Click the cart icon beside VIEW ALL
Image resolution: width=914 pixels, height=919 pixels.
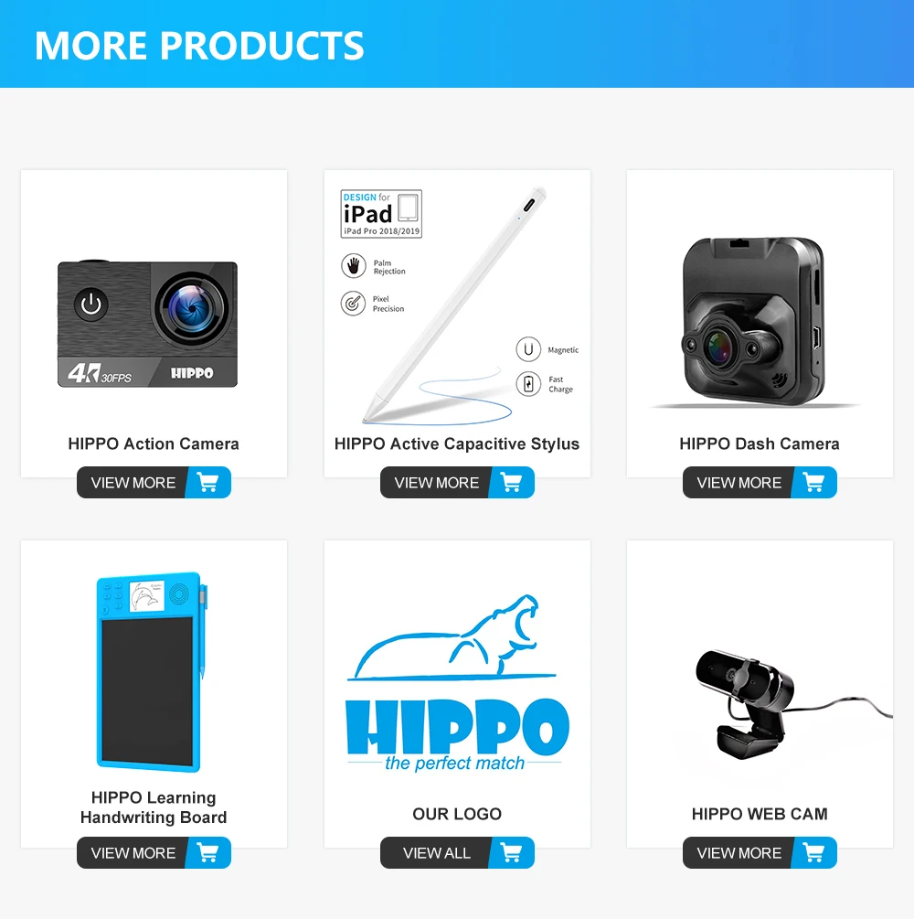512,853
